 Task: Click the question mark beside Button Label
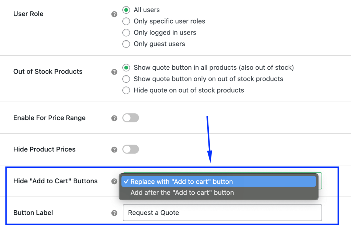click(114, 213)
